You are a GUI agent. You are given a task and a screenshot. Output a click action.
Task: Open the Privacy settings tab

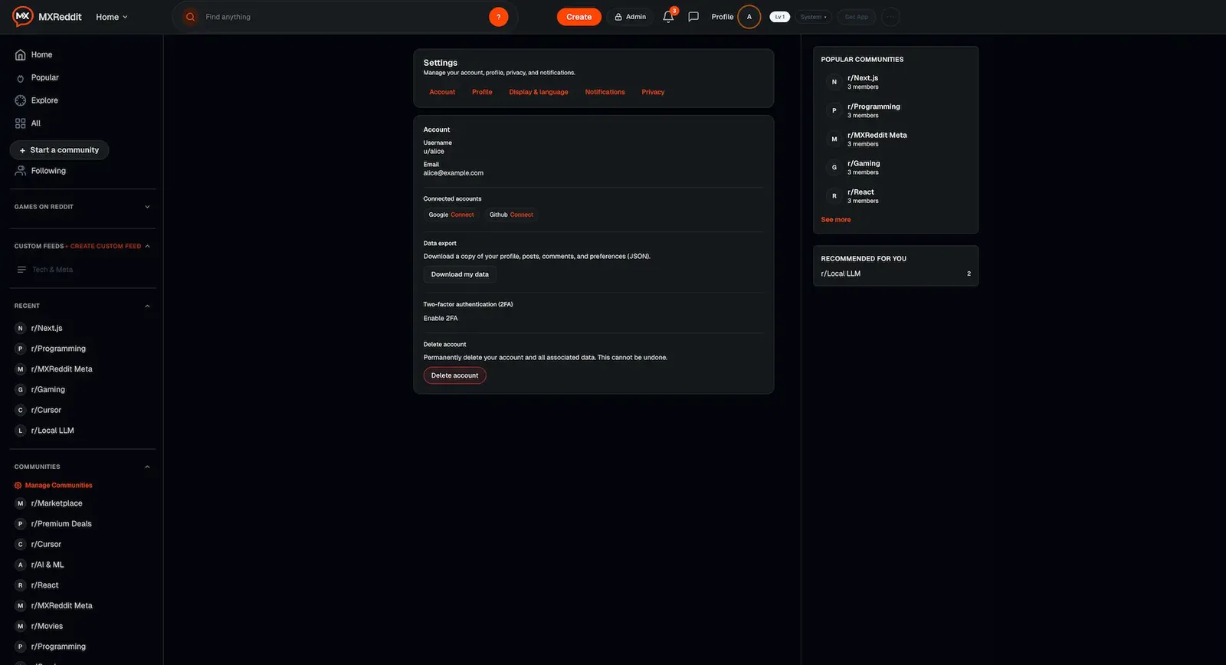(653, 92)
